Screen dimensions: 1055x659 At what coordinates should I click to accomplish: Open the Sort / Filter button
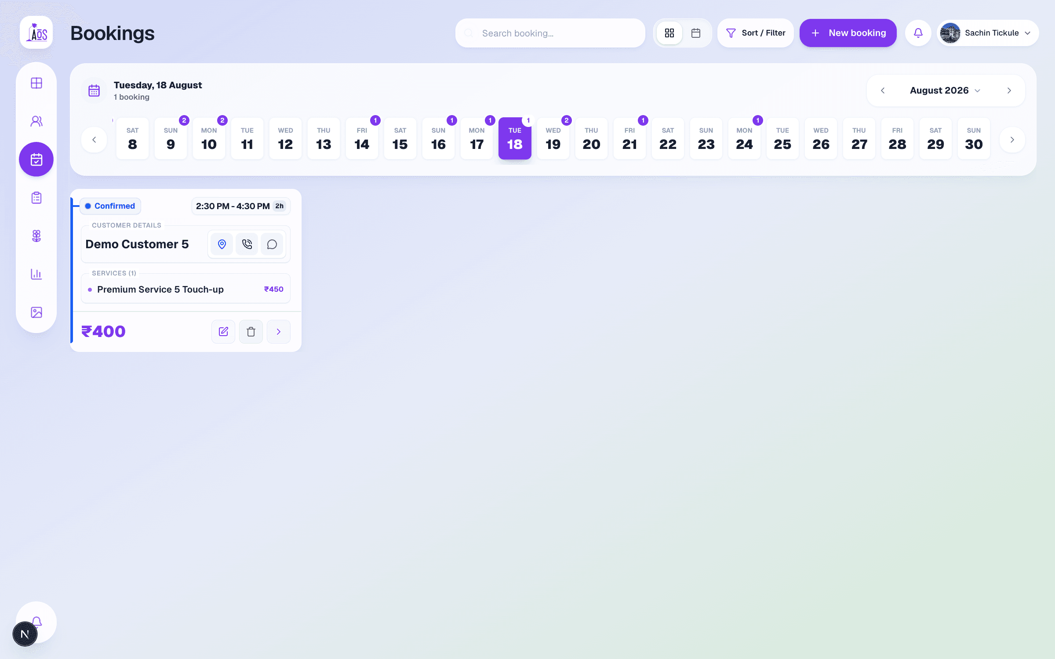(756, 33)
